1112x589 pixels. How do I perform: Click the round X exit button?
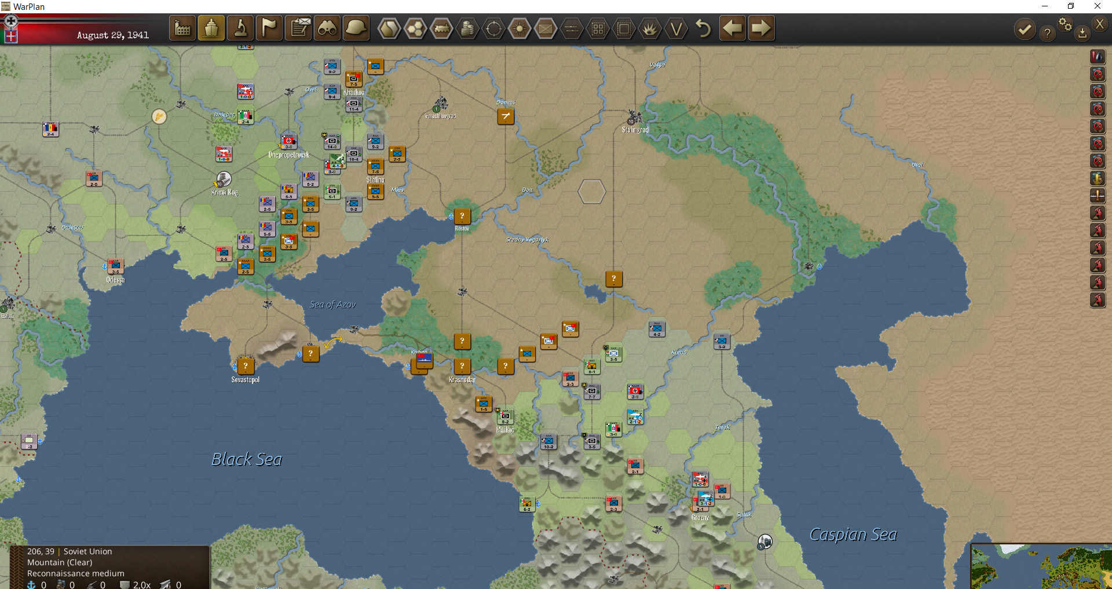point(1100,24)
